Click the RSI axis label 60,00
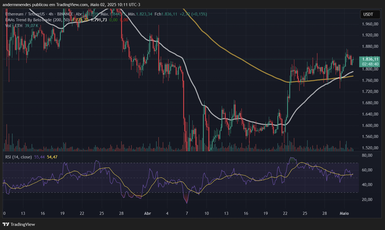 [367, 170]
